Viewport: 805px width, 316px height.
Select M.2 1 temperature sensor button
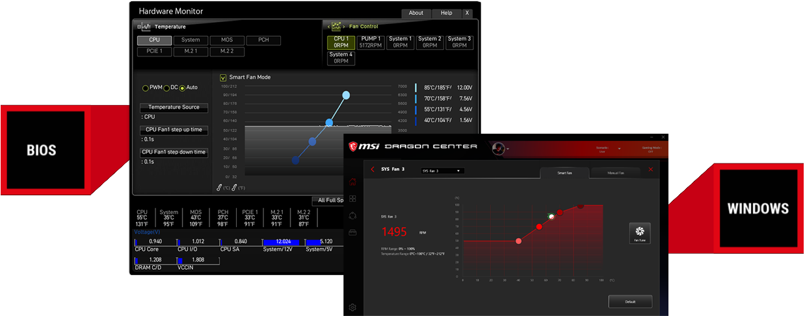coord(191,51)
